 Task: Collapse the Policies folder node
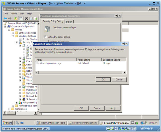(x=9, y=30)
